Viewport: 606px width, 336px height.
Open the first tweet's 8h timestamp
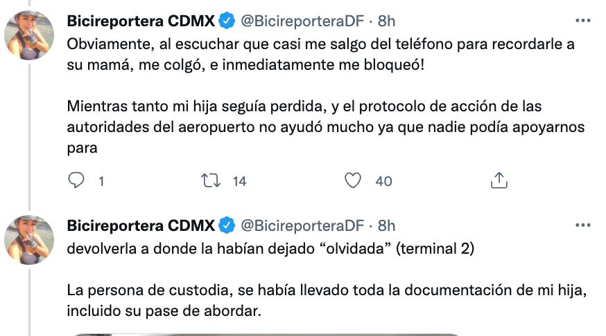pos(386,21)
